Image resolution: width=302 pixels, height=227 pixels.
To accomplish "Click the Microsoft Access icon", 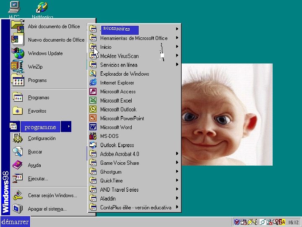I will 93,92.
